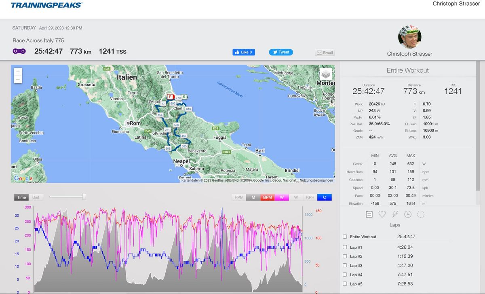Toggle the RPM cadence channel
Screen dimensions: 485x294
tap(239, 197)
